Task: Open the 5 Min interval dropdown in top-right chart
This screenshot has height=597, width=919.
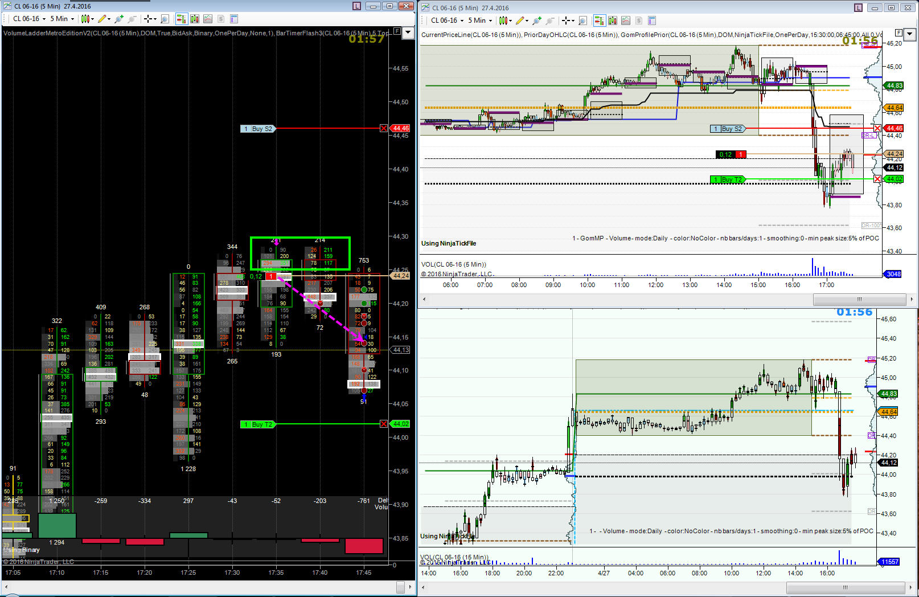Action: [x=480, y=21]
